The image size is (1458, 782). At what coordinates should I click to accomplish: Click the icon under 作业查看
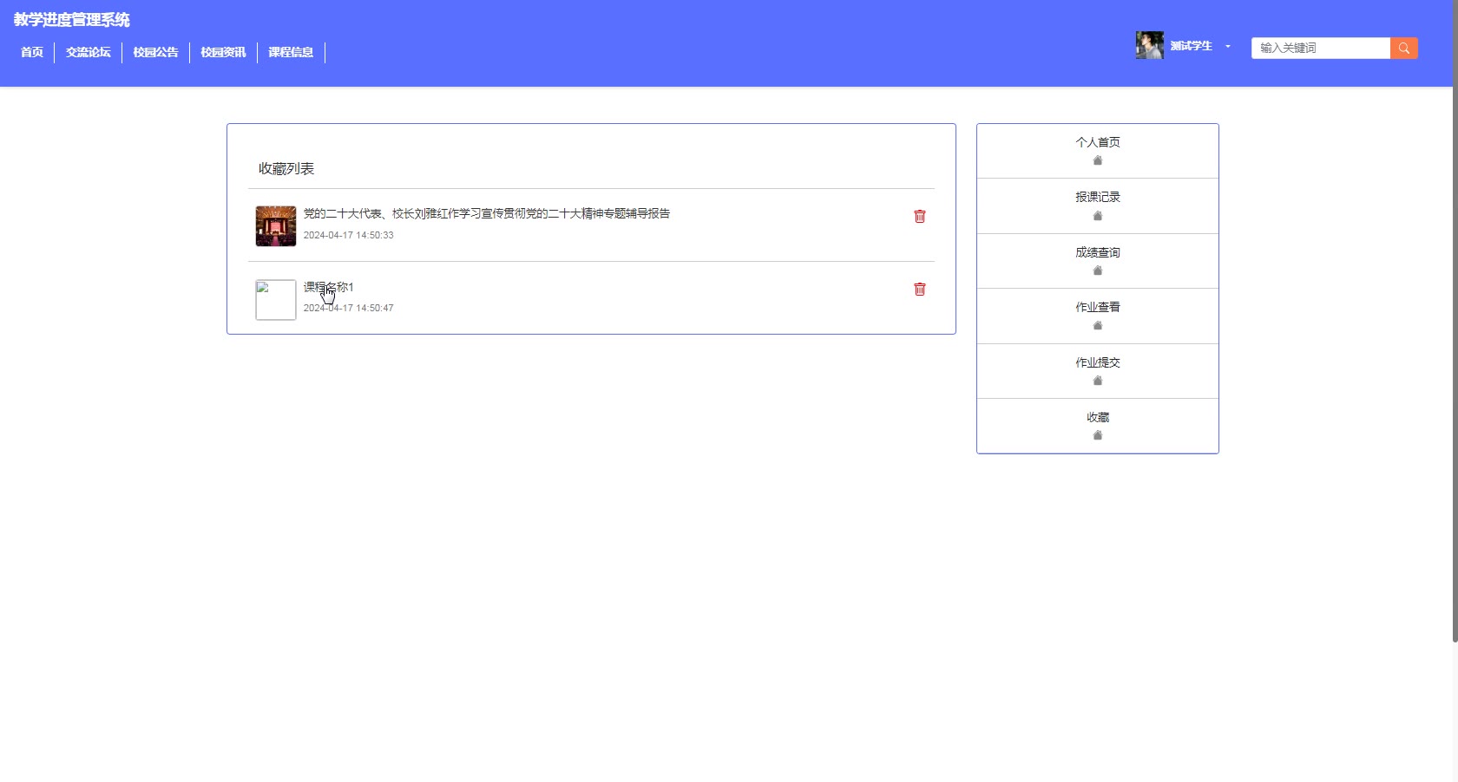(1098, 325)
